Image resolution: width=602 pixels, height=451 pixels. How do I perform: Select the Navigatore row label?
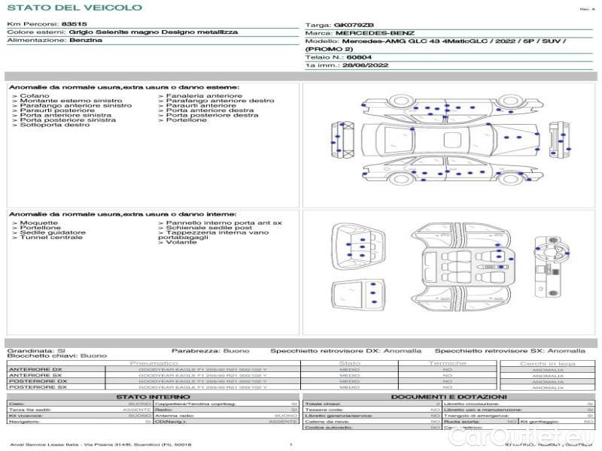click(x=24, y=422)
